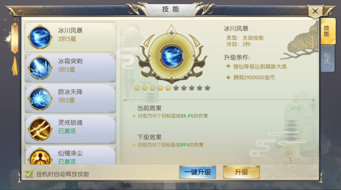Select the 冰霜突刺 ice spike skill icon

click(x=40, y=68)
